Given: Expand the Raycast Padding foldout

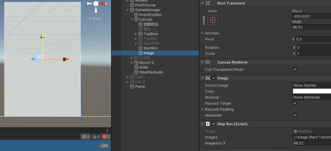Looking at the screenshot, I should (x=203, y=109).
